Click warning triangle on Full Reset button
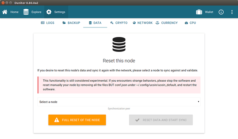Image resolution: width=238 pixels, height=139 pixels. pyautogui.click(x=57, y=120)
